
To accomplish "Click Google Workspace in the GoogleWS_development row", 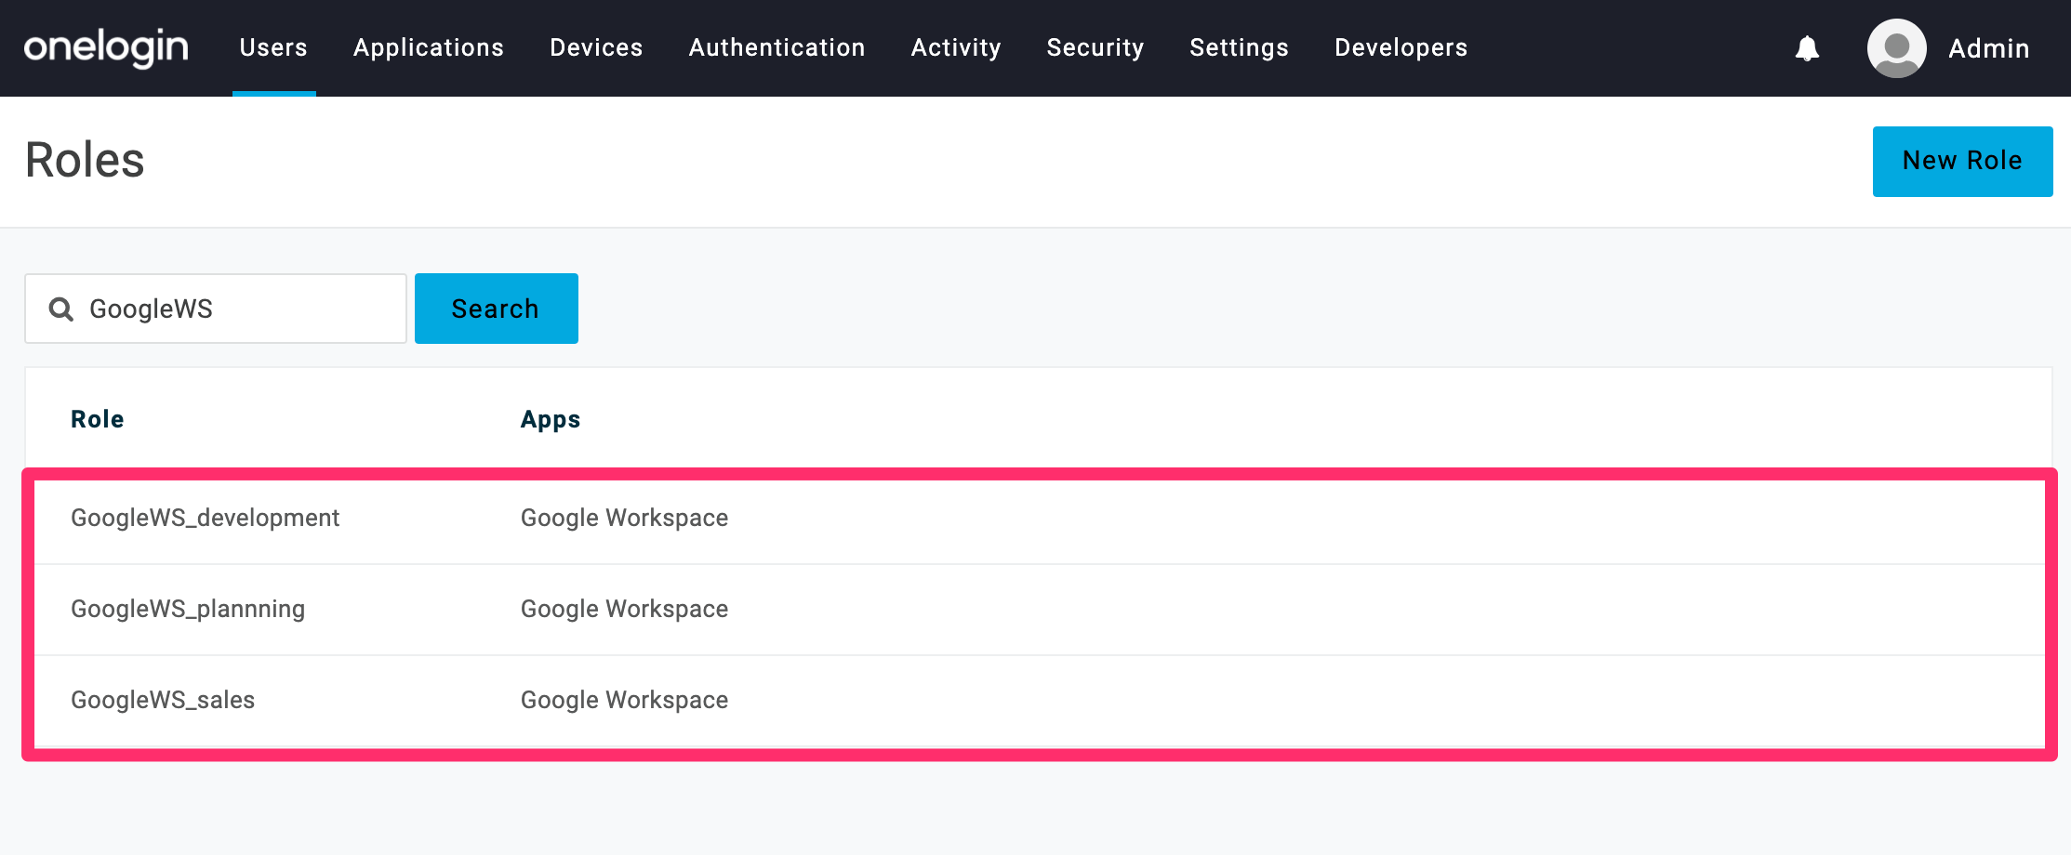I will tap(624, 518).
